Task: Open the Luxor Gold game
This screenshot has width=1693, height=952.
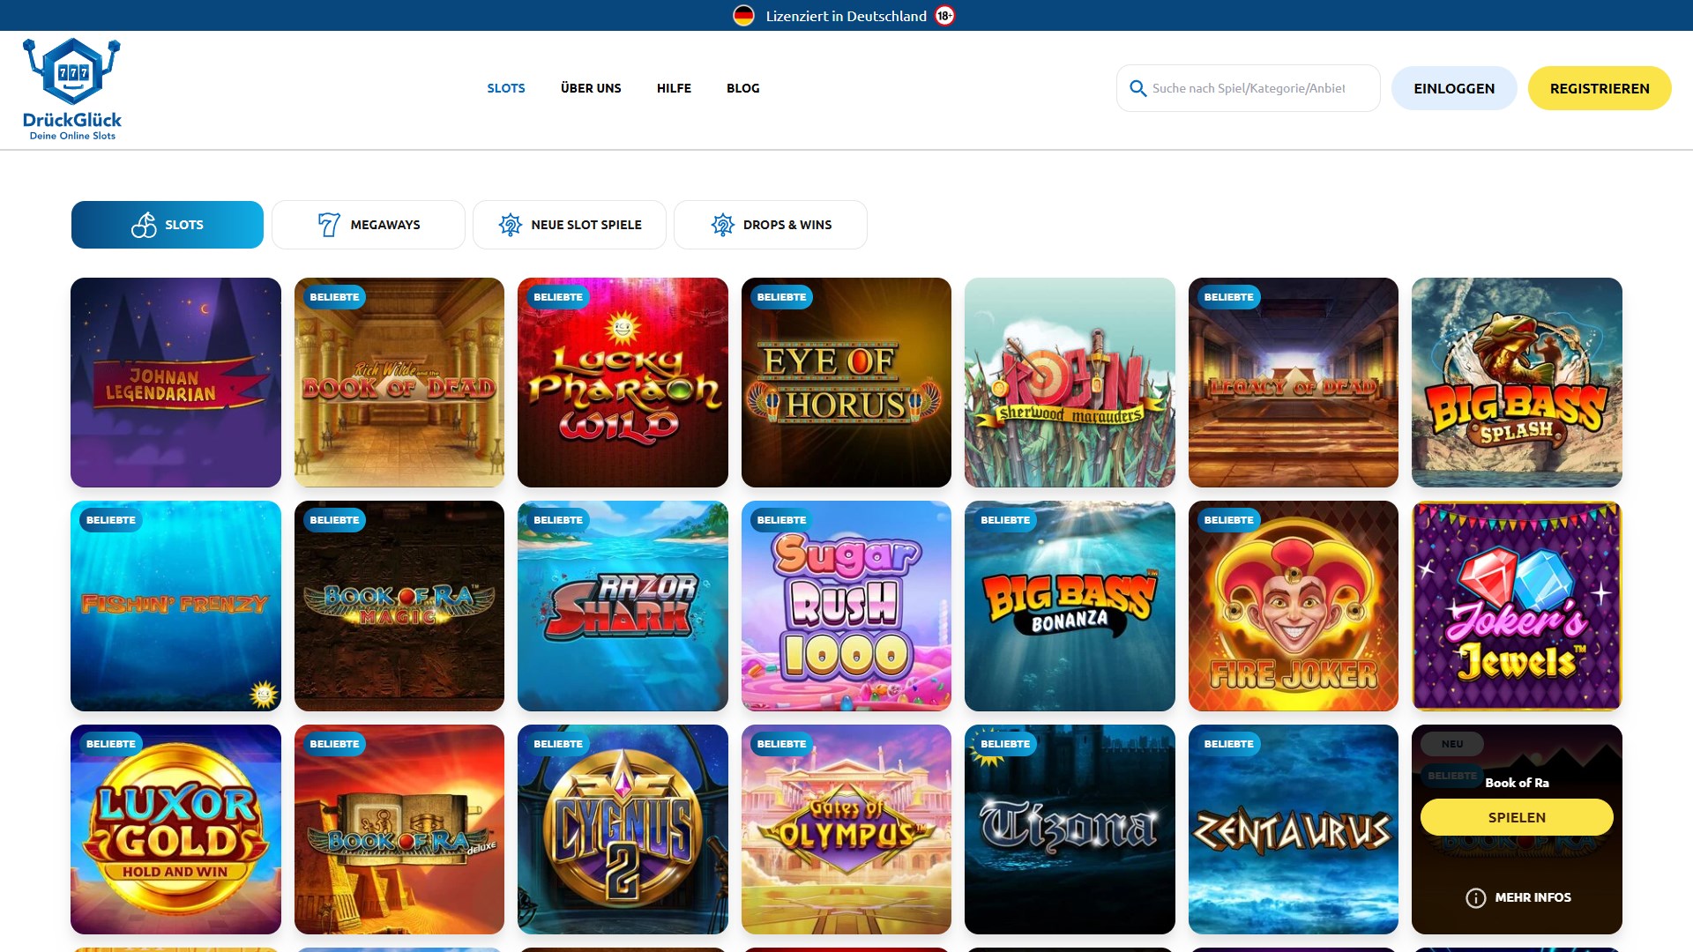Action: click(175, 829)
